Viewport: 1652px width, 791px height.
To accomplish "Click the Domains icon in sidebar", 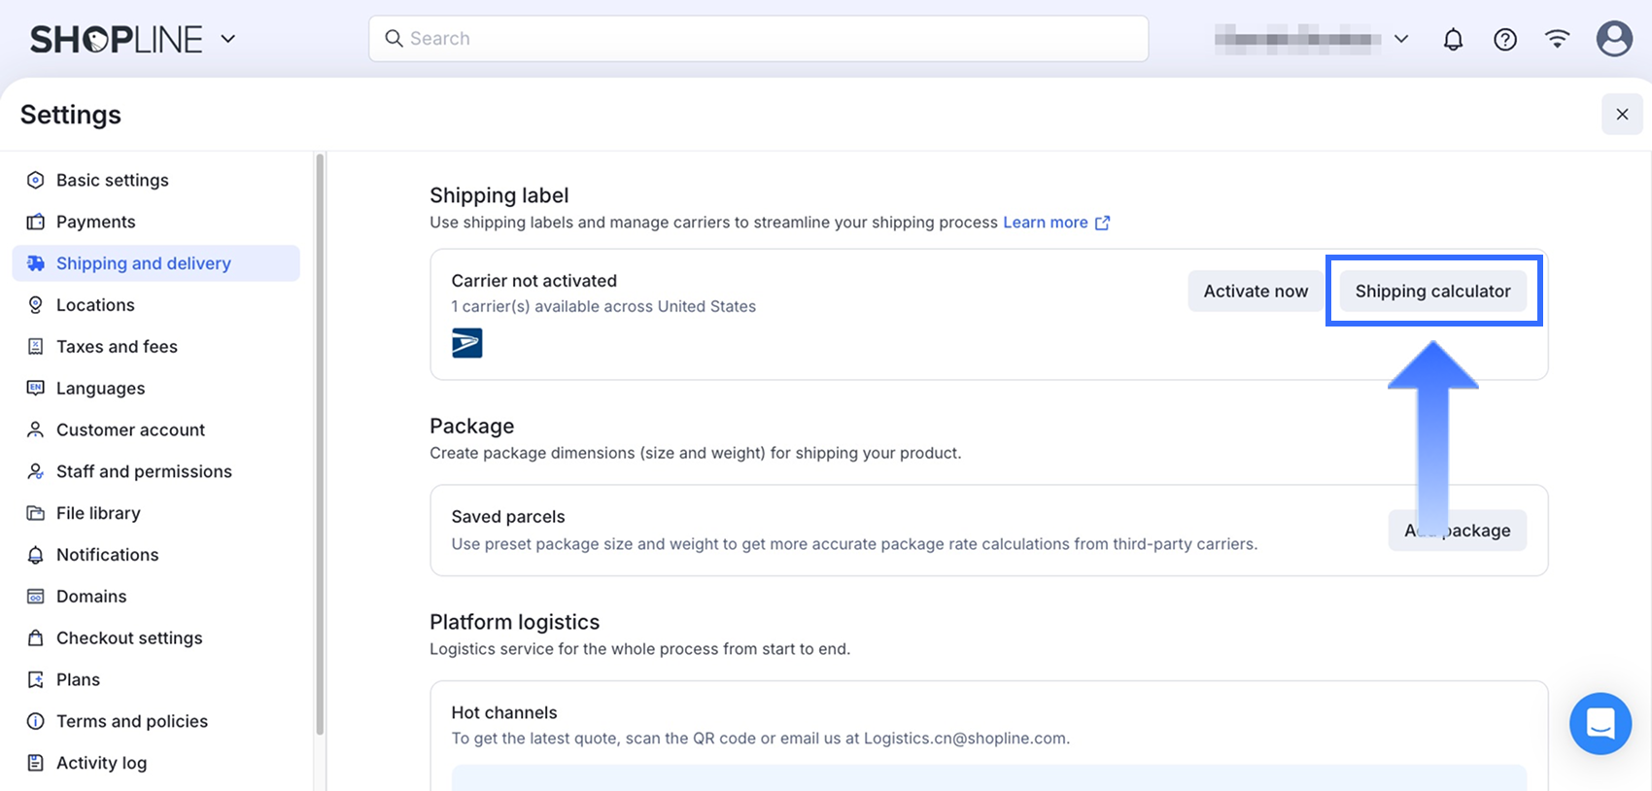I will [x=36, y=597].
